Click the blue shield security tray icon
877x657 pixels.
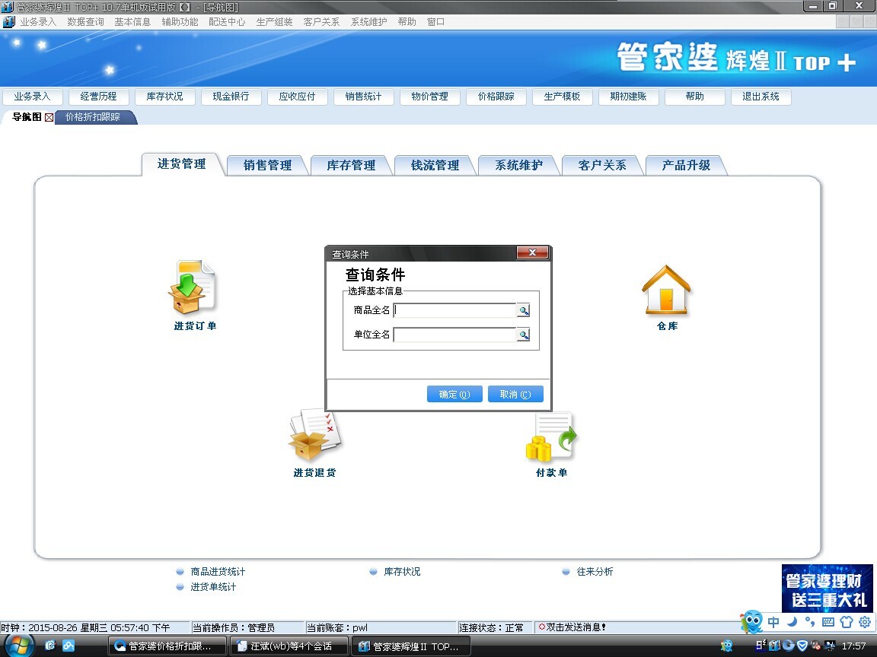[x=802, y=646]
